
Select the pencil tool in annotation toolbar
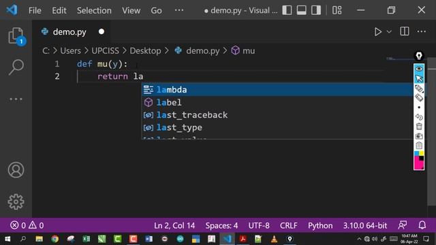[x=419, y=88]
